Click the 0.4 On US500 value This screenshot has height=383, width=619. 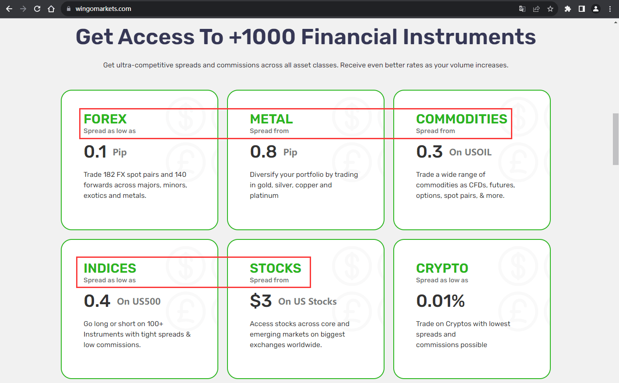click(x=122, y=301)
